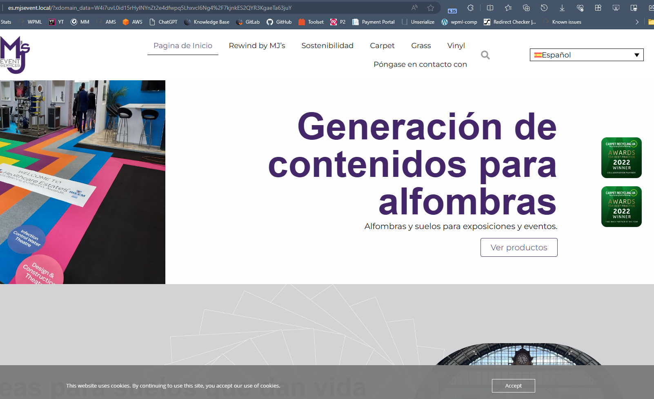This screenshot has height=399, width=654.
Task: Open Grass menu item
Action: pyautogui.click(x=421, y=46)
